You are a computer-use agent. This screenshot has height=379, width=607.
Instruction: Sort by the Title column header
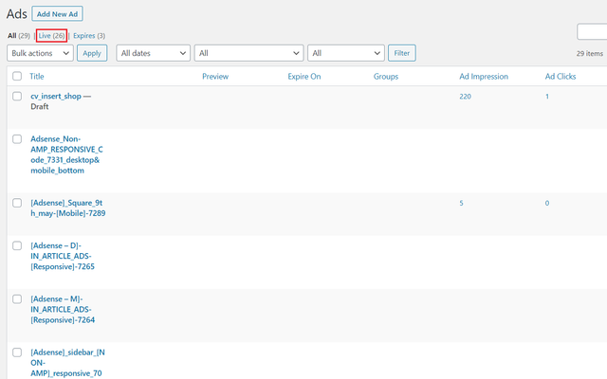pos(37,76)
